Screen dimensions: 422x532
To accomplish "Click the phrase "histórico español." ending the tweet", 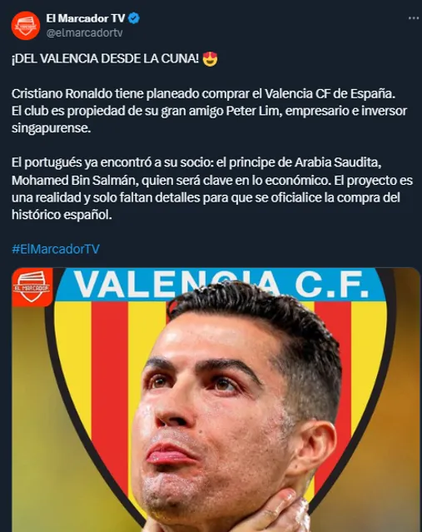I will coord(62,215).
